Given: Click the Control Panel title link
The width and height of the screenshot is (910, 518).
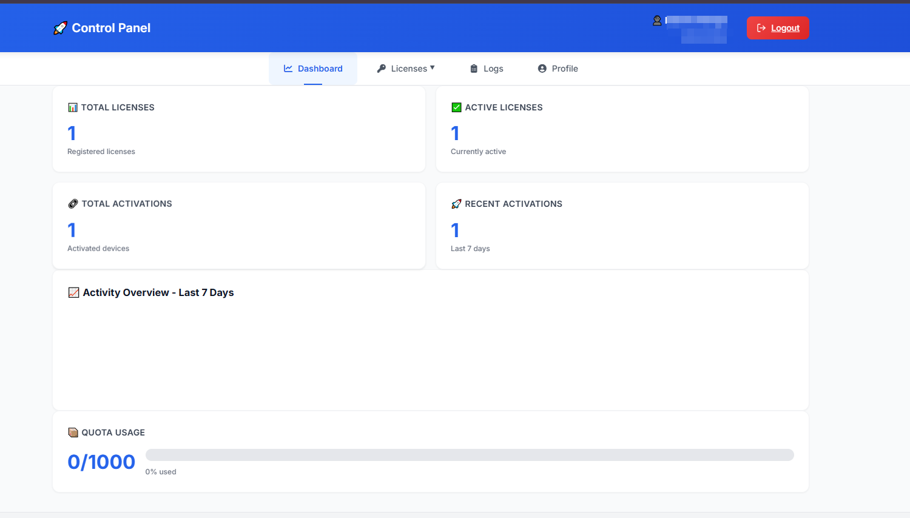Looking at the screenshot, I should [111, 27].
